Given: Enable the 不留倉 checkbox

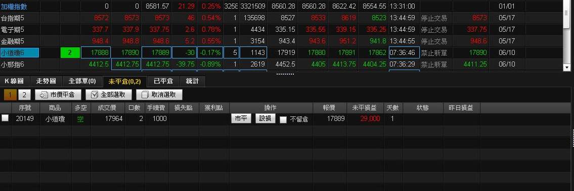Looking at the screenshot, I should 283,119.
